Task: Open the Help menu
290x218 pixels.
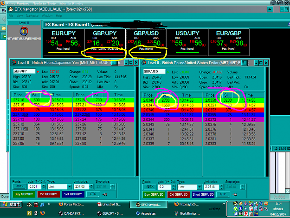Action: click(x=59, y=16)
